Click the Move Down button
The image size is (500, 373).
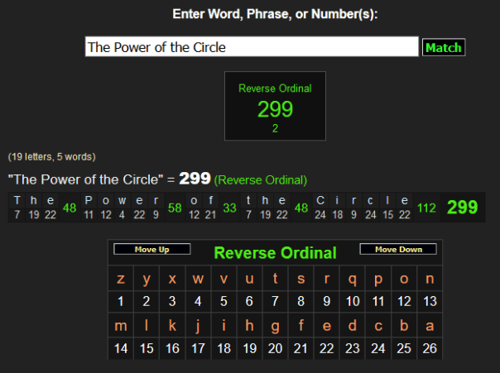pos(397,249)
